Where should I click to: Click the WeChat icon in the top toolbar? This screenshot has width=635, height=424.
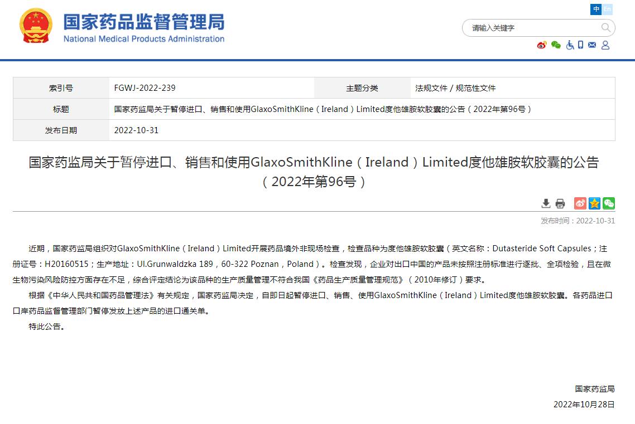[556, 46]
